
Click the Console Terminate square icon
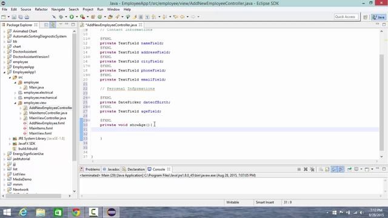(299, 170)
